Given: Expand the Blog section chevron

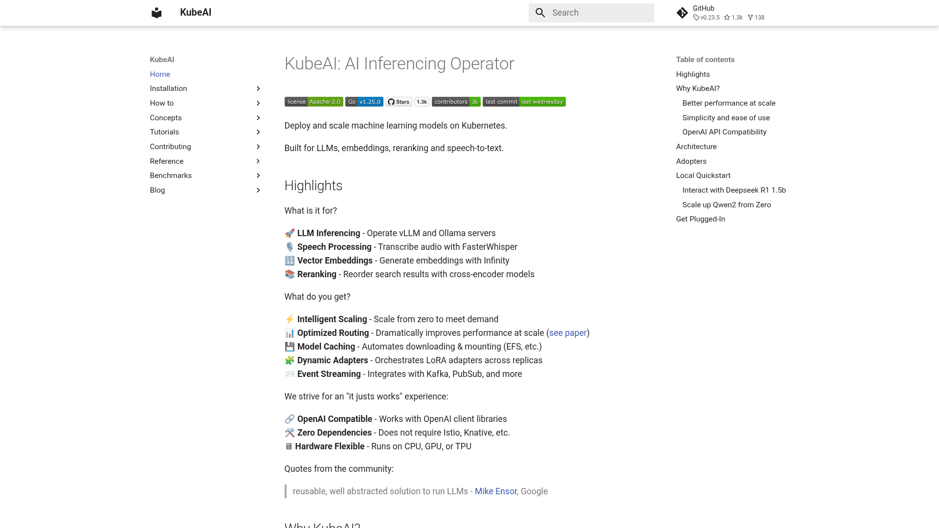Looking at the screenshot, I should 258,190.
